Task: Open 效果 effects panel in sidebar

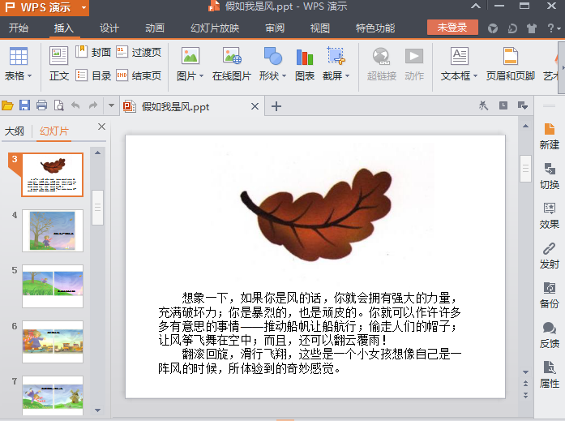Action: [x=549, y=214]
